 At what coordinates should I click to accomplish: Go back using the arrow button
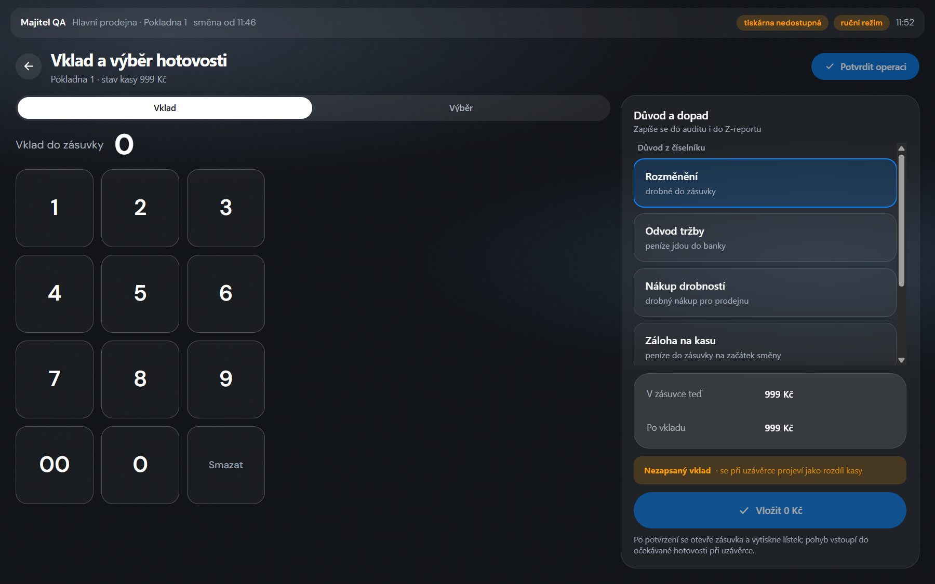tap(29, 66)
